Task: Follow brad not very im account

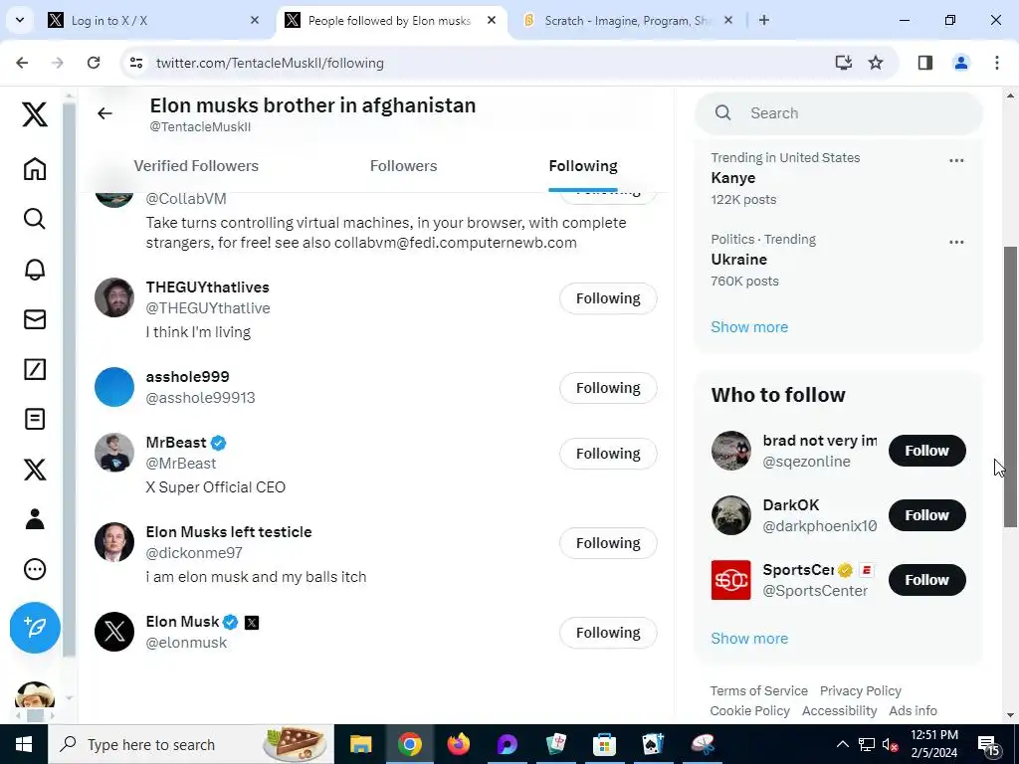Action: click(x=926, y=451)
